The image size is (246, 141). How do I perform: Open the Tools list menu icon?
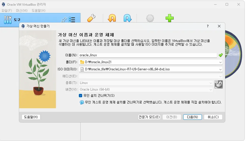tap(72, 20)
